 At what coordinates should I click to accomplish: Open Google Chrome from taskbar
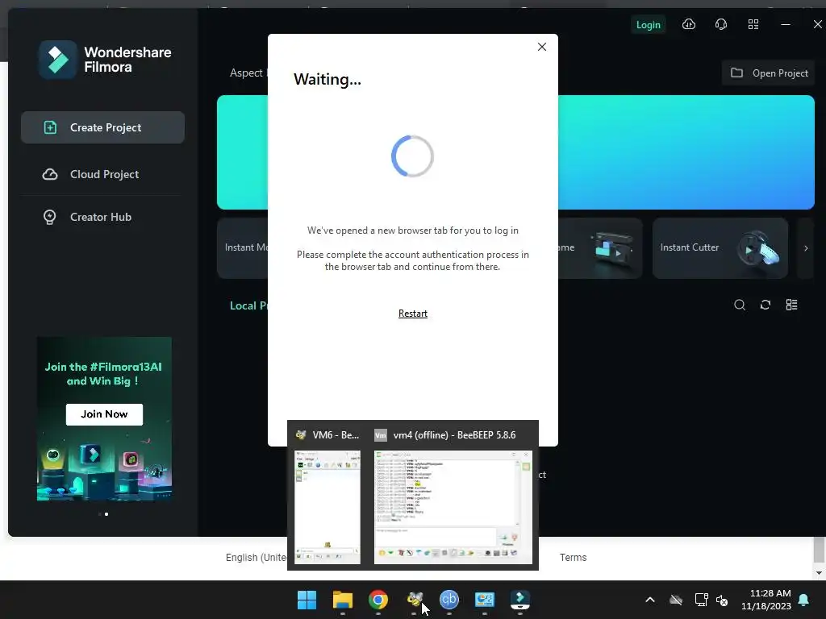[x=378, y=600]
